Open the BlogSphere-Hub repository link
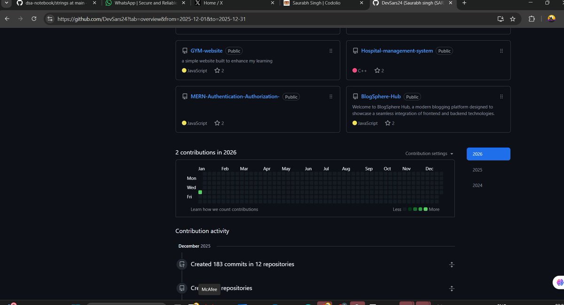Image resolution: width=564 pixels, height=305 pixels. tap(381, 96)
